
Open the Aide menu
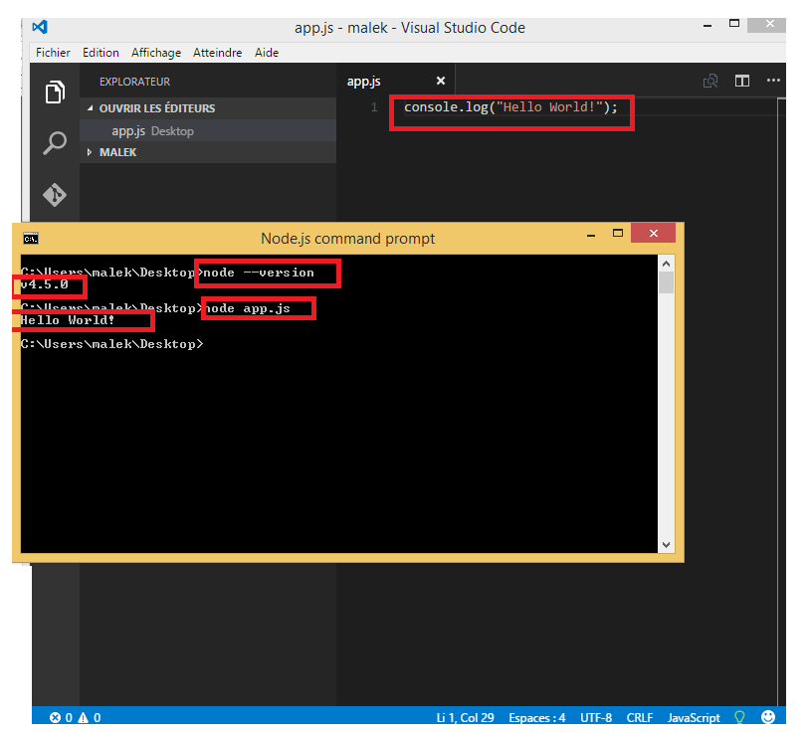tap(267, 53)
